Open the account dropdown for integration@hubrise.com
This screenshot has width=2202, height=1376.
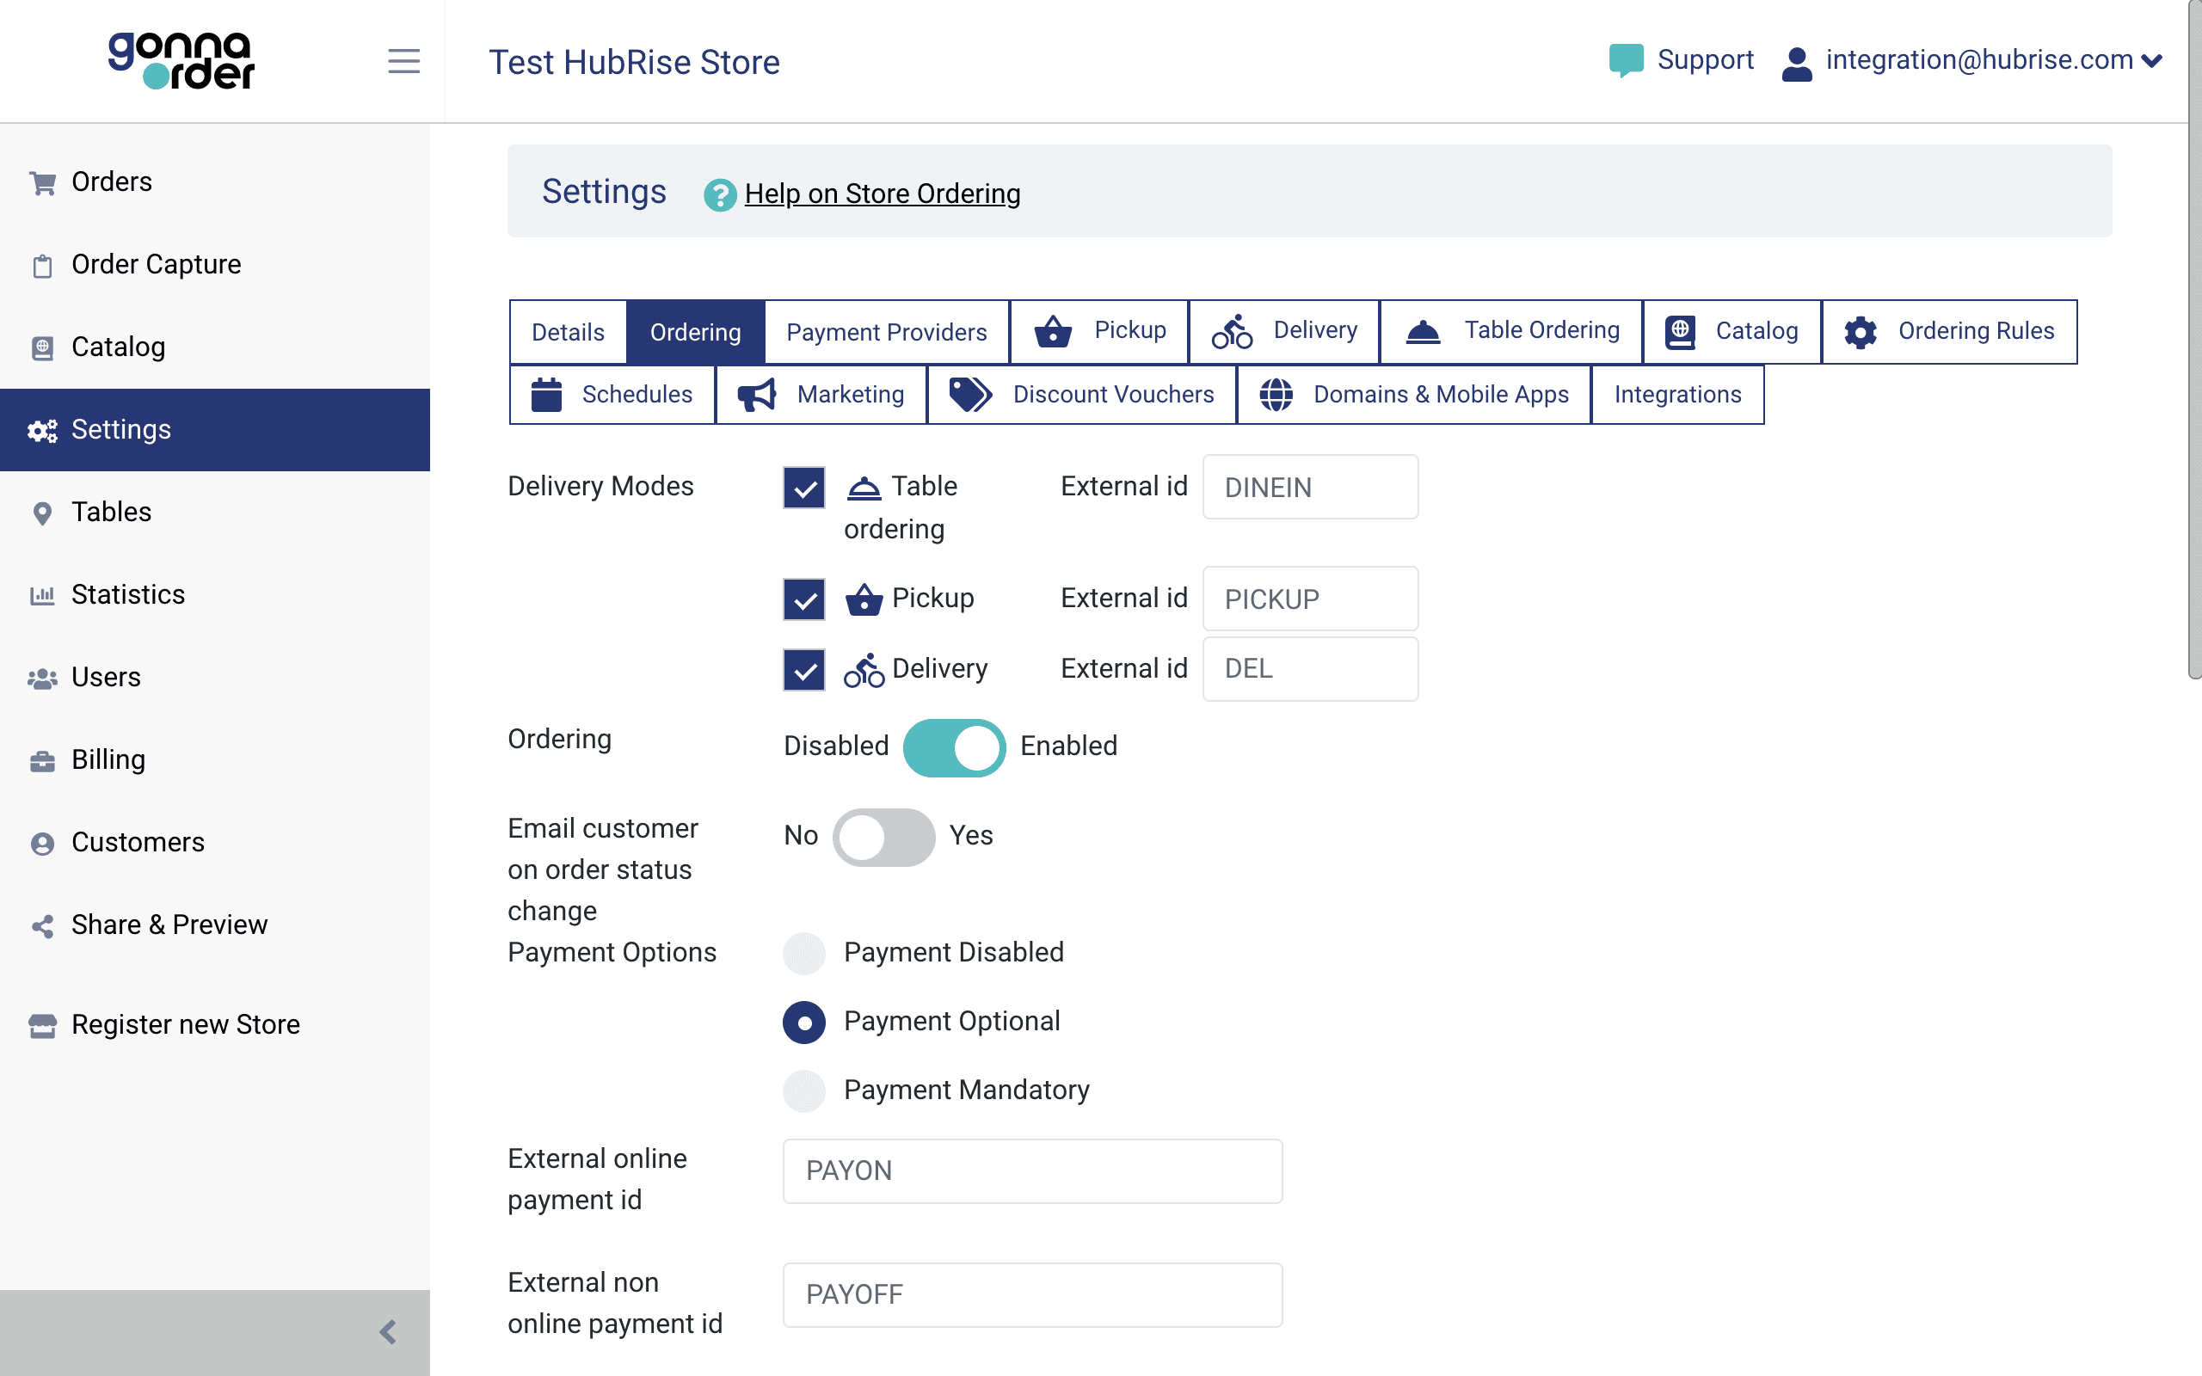[2153, 59]
